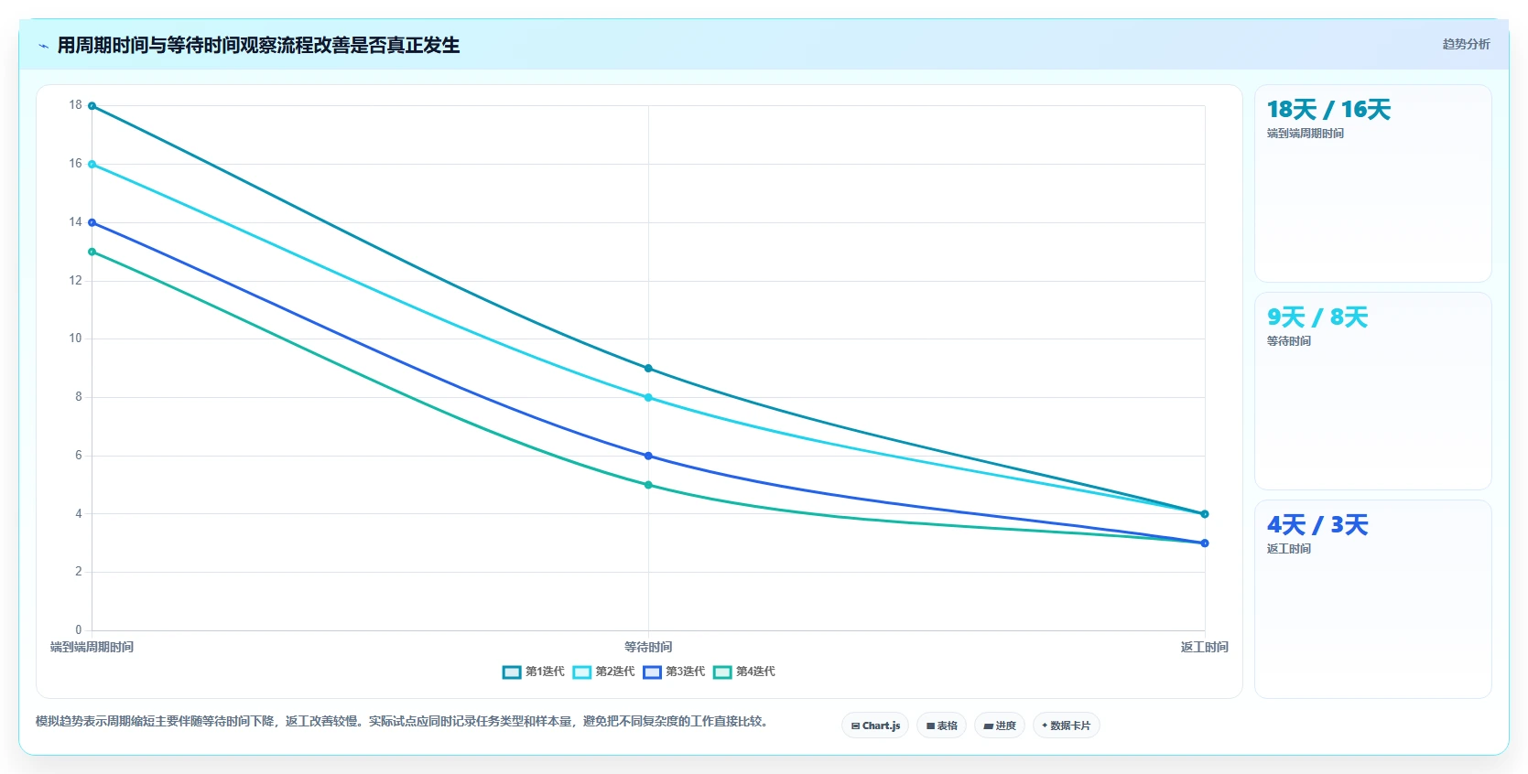
Task: Select the 9天 / 8天 waiting time card
Action: 1372,391
